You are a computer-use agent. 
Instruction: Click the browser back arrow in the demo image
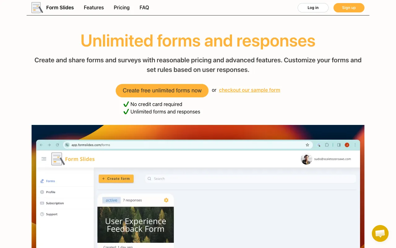41,145
